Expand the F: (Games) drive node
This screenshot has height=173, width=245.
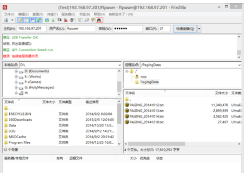[16, 82]
